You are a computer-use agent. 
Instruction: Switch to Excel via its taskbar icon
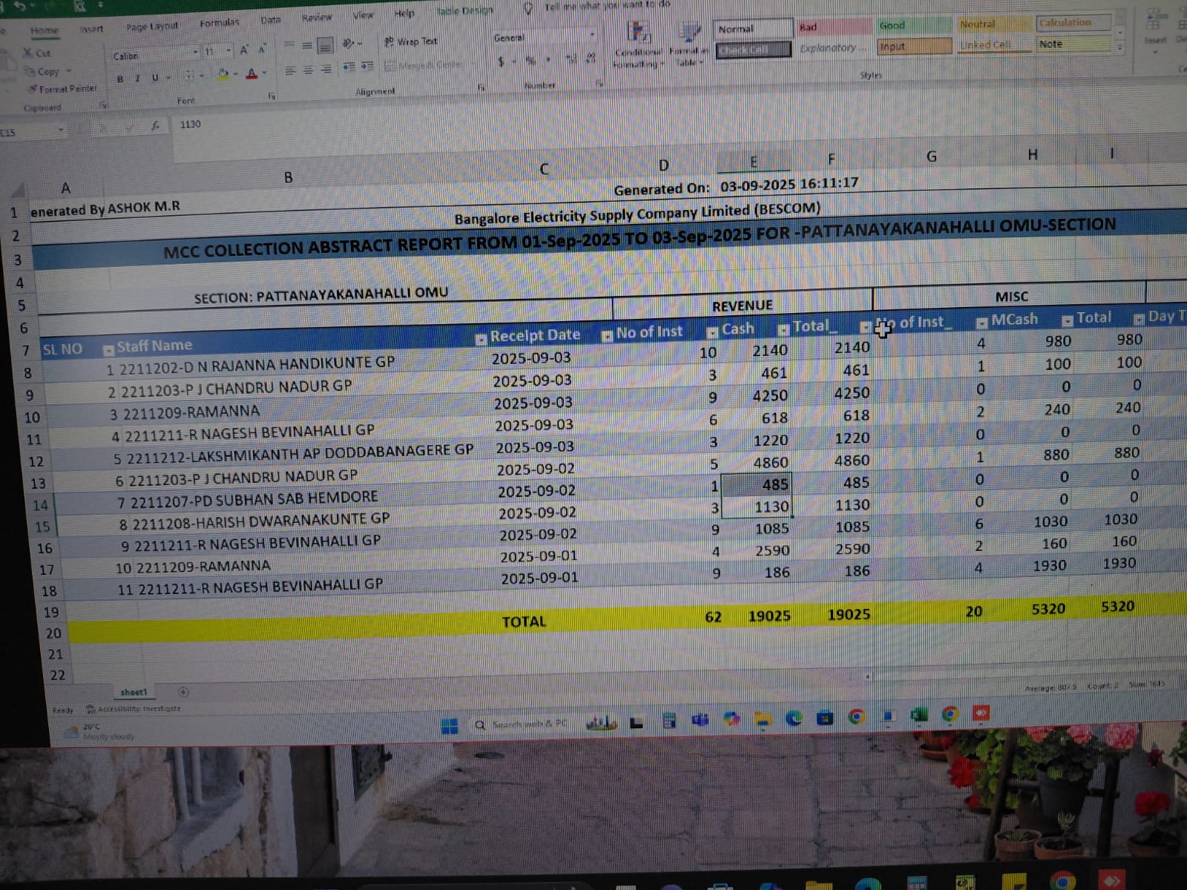919,715
